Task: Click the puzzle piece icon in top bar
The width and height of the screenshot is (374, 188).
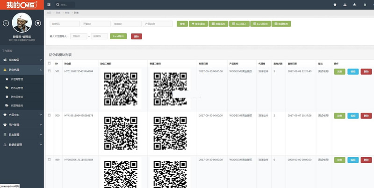Action: 355,5
